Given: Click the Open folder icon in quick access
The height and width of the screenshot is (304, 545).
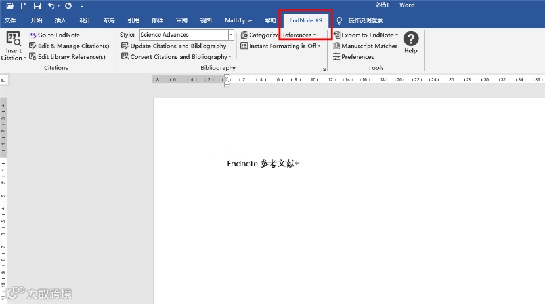Looking at the screenshot, I should pos(10,5).
